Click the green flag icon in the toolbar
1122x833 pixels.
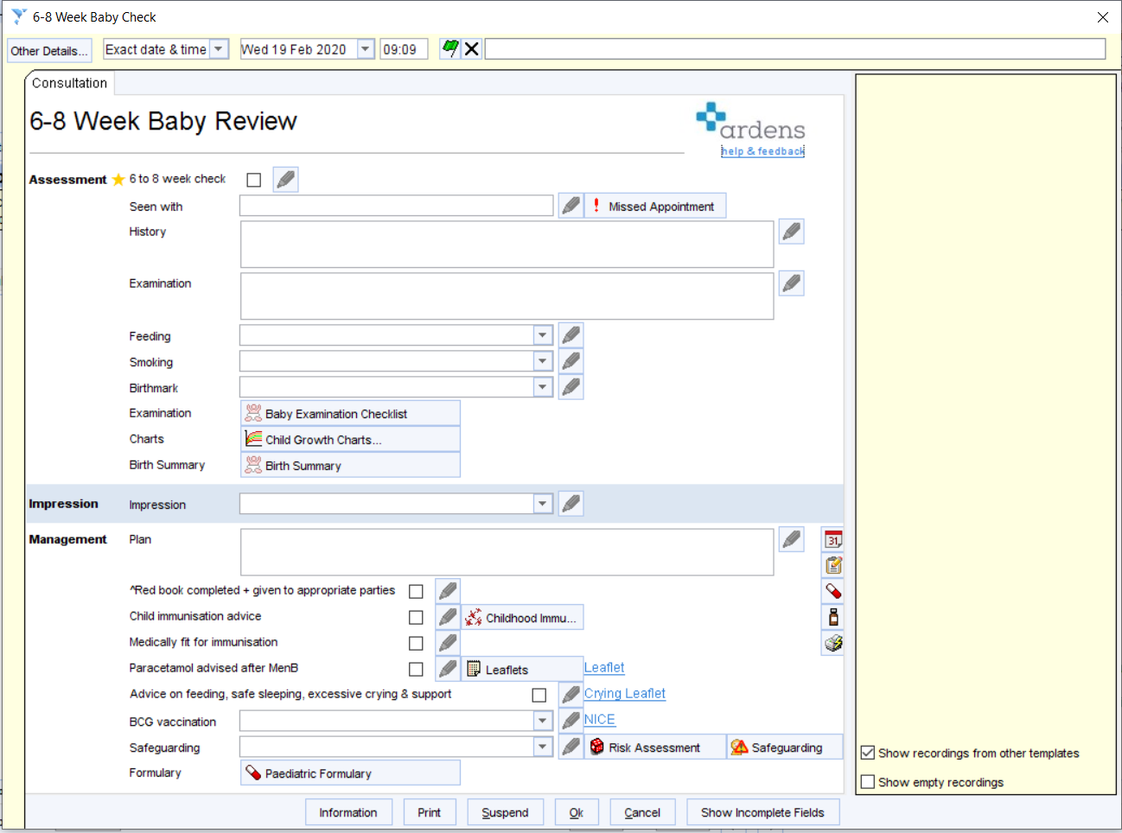coord(450,48)
